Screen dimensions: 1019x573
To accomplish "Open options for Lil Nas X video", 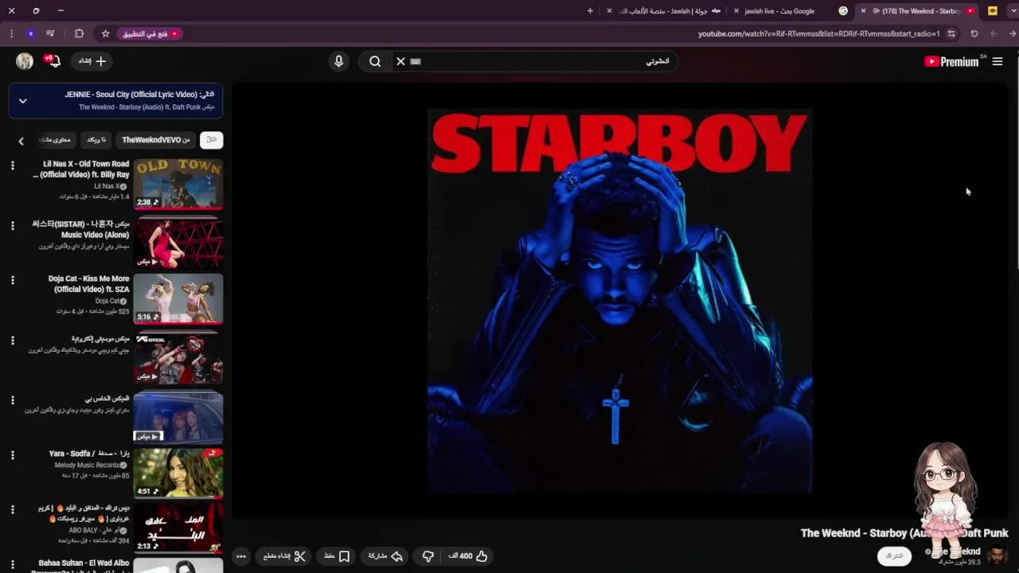I will tap(12, 166).
